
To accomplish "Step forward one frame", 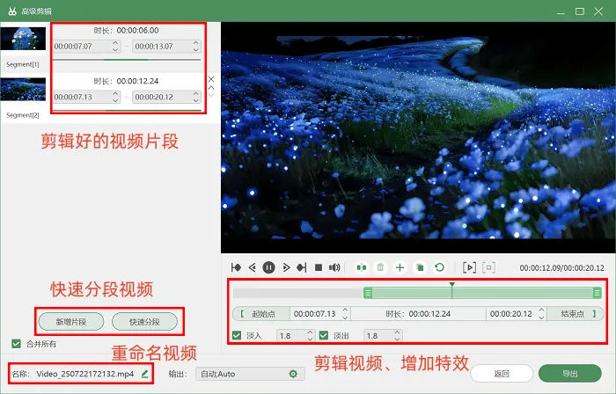I will coord(286,267).
